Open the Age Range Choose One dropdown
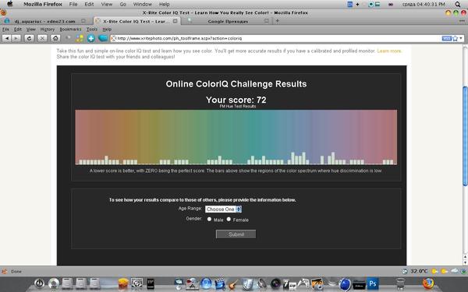The height and width of the screenshot is (292, 468). [x=223, y=209]
